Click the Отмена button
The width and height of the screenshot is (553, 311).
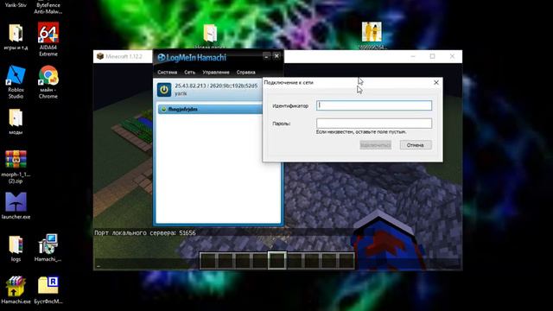pyautogui.click(x=416, y=145)
